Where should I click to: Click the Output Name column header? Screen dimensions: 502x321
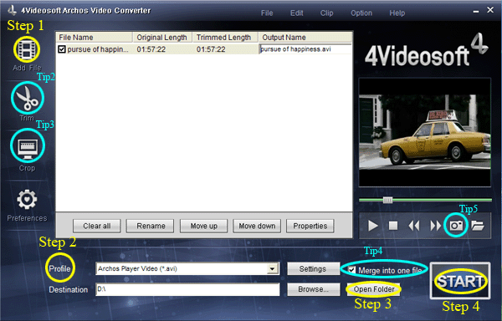click(x=305, y=38)
